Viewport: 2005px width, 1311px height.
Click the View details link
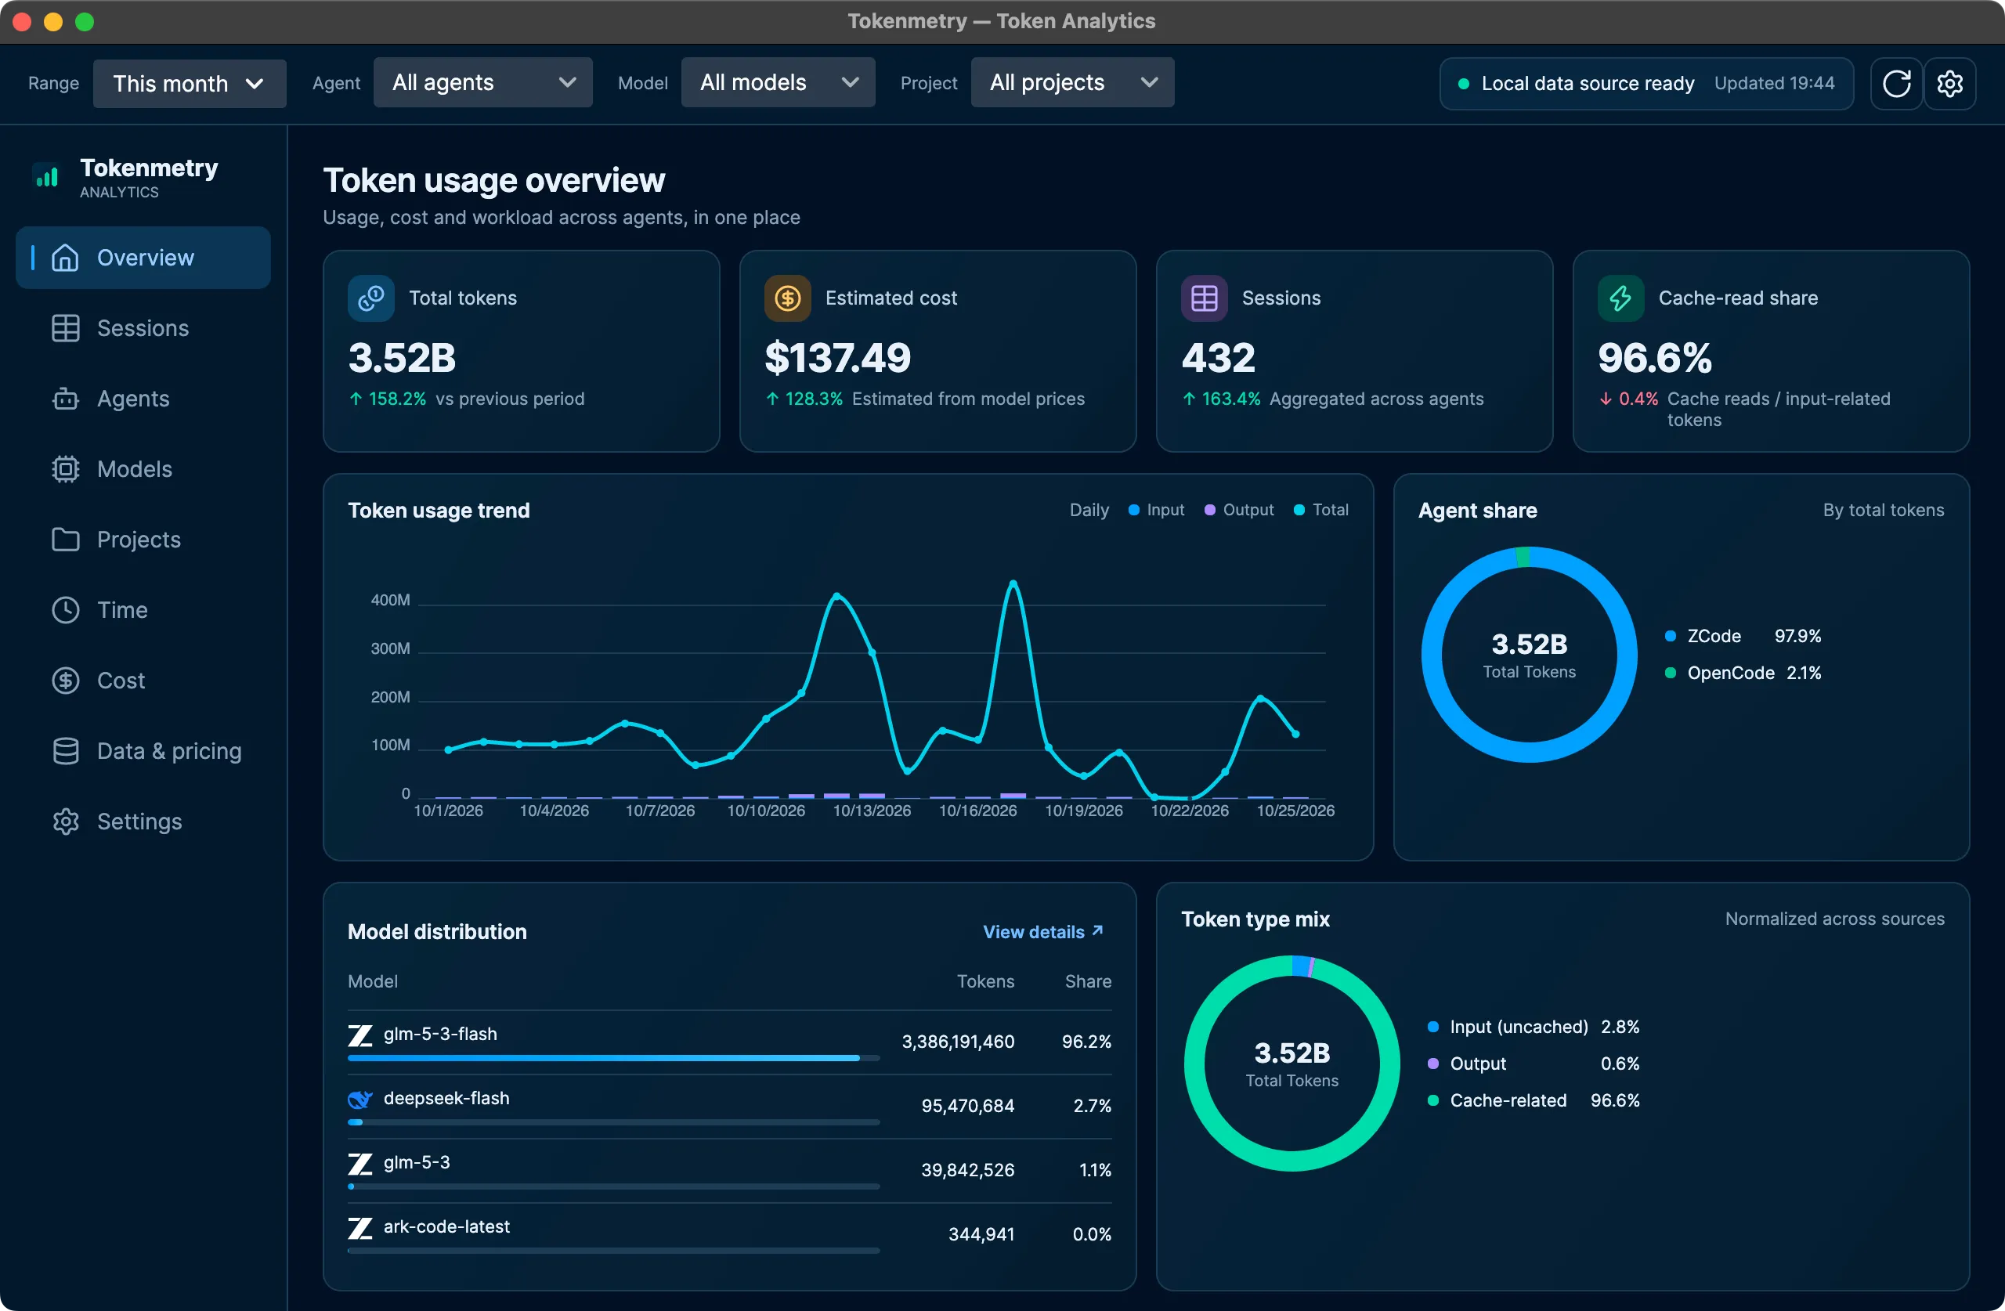(1043, 932)
